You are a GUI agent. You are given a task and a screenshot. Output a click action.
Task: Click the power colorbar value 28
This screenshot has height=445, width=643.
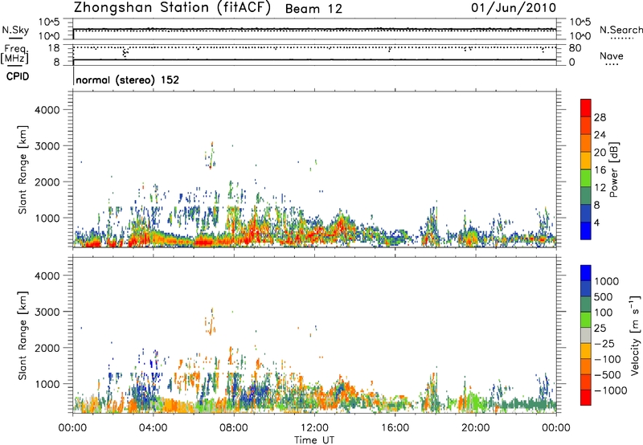(600, 117)
